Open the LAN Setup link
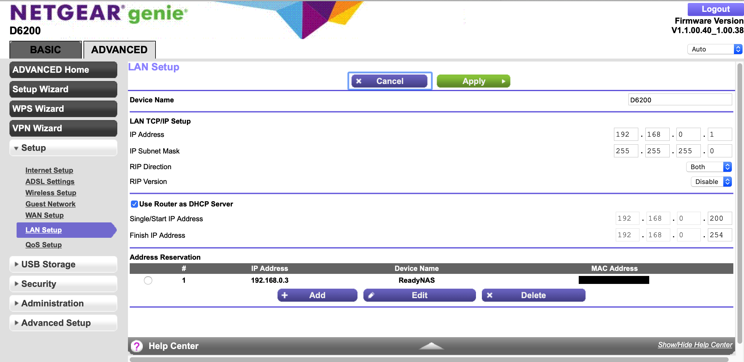This screenshot has width=744, height=362. click(x=44, y=230)
